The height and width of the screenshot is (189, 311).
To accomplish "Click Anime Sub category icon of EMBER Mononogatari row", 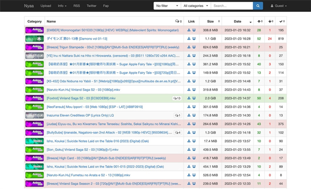I will tap(35, 30).
